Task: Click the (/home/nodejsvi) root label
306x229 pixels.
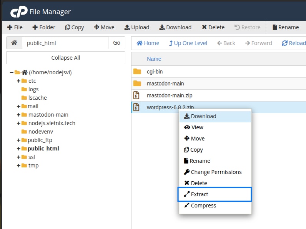Action: (x=50, y=72)
